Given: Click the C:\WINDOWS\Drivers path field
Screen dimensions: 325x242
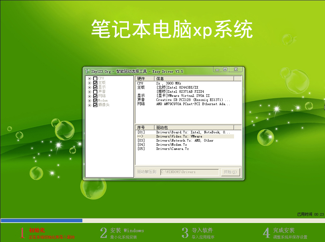Looking at the screenshot, I should click(x=190, y=172).
